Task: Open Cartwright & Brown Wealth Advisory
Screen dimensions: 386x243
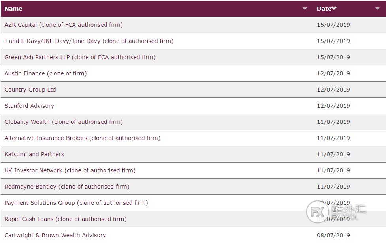Action: point(55,235)
